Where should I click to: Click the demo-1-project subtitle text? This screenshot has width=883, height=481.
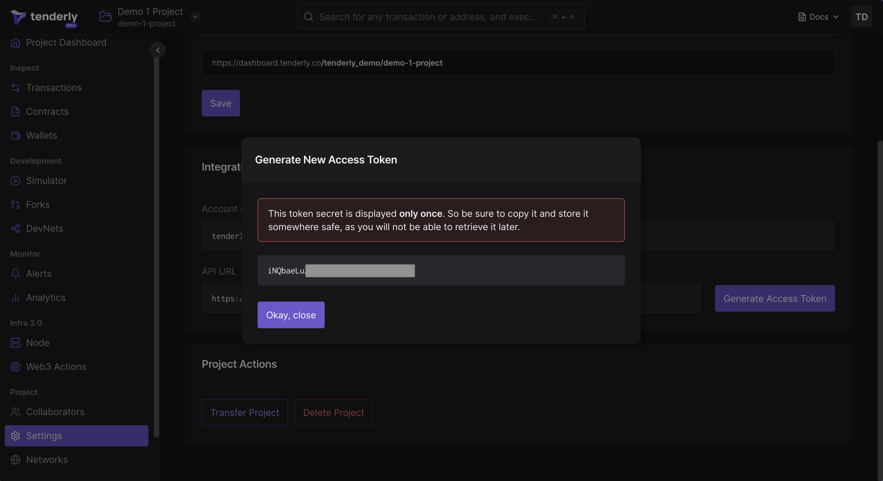pos(146,24)
